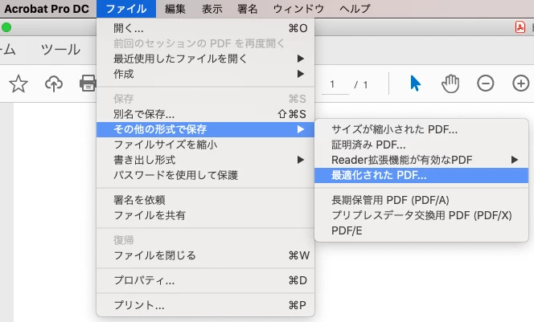The width and height of the screenshot is (534, 322).
Task: Click the zoom out minus icon
Action: [x=485, y=84]
